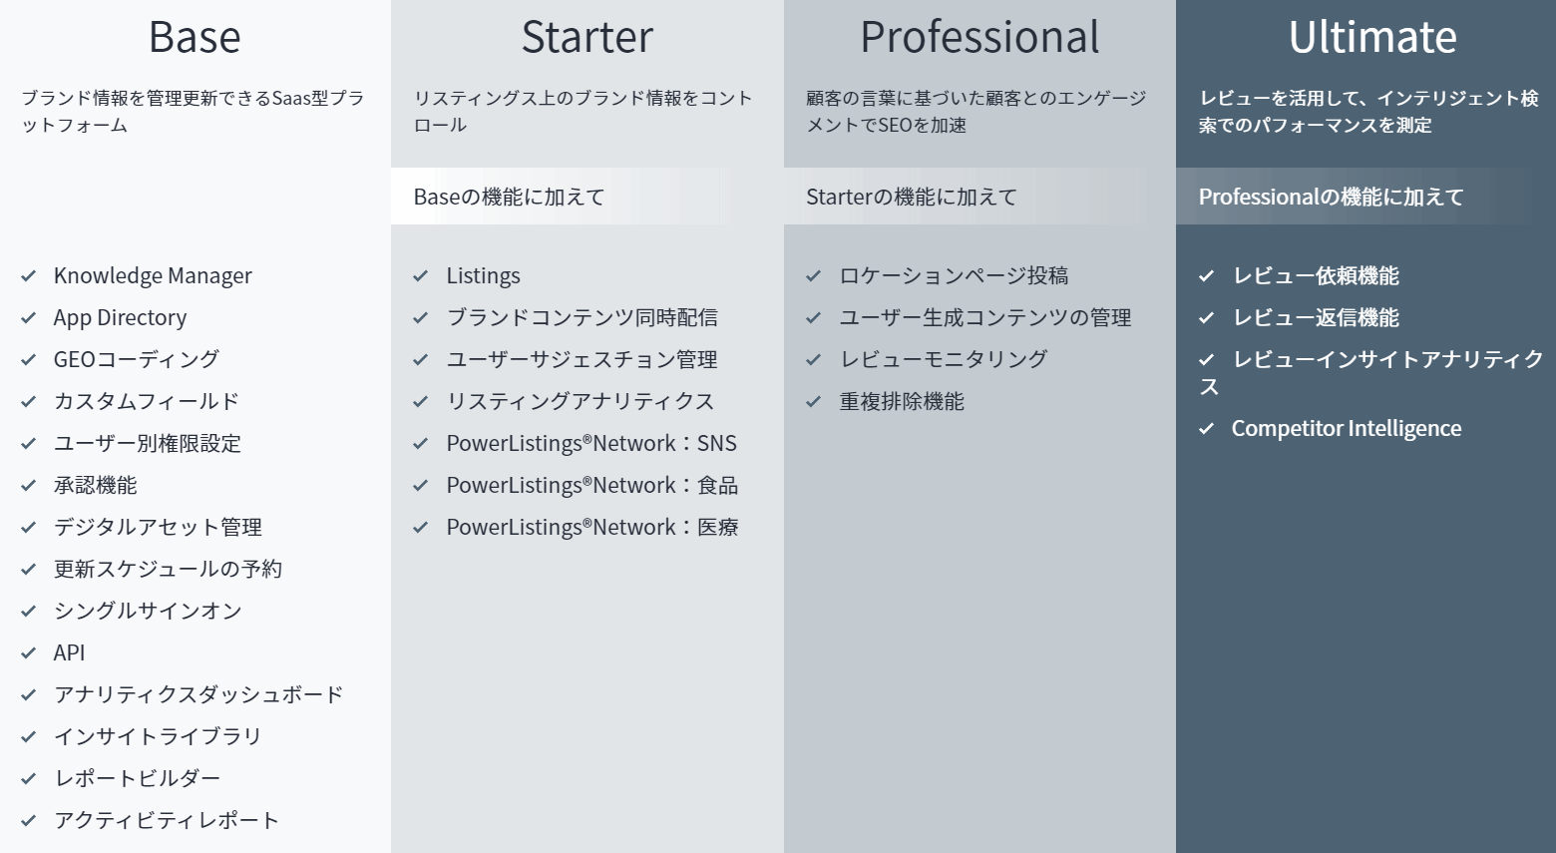
Task: Click the シングルサインオン feature text
Action: (x=148, y=611)
